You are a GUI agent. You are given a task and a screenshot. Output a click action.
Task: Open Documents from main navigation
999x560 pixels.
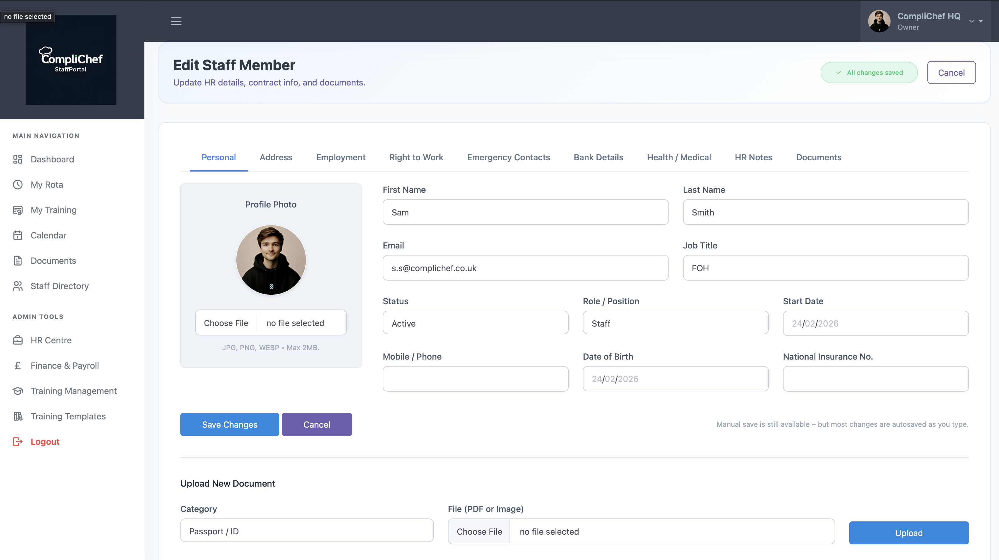[53, 261]
